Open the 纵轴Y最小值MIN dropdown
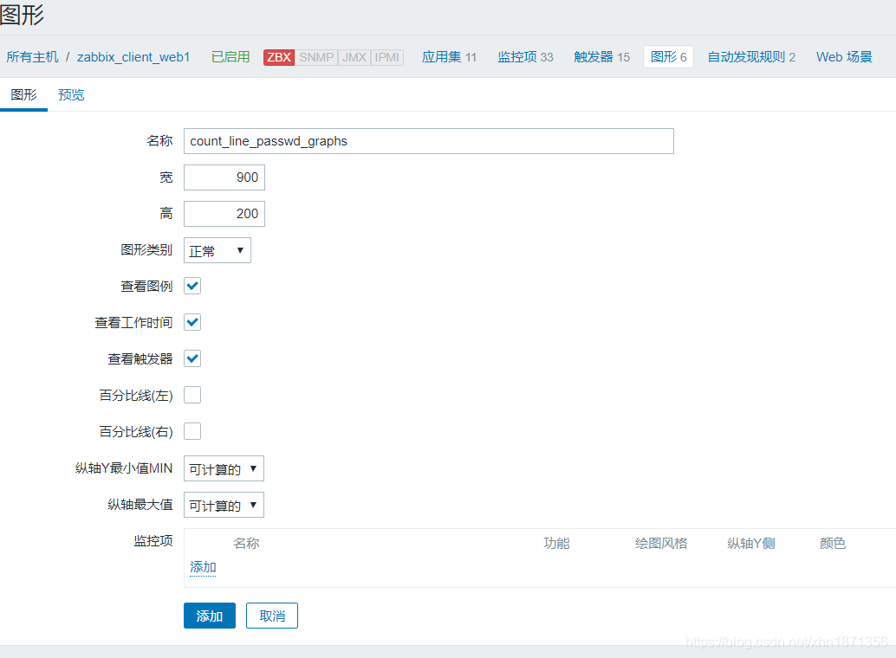This screenshot has width=896, height=658. [224, 468]
